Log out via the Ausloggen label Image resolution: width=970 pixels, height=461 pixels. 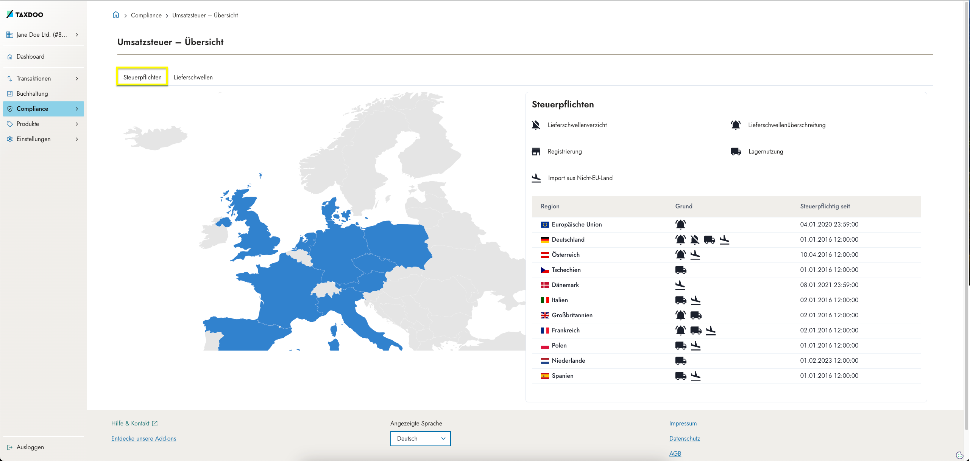[x=30, y=447]
